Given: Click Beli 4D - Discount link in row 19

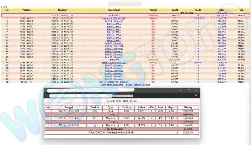Looking at the screenshot, I should coord(114,65).
